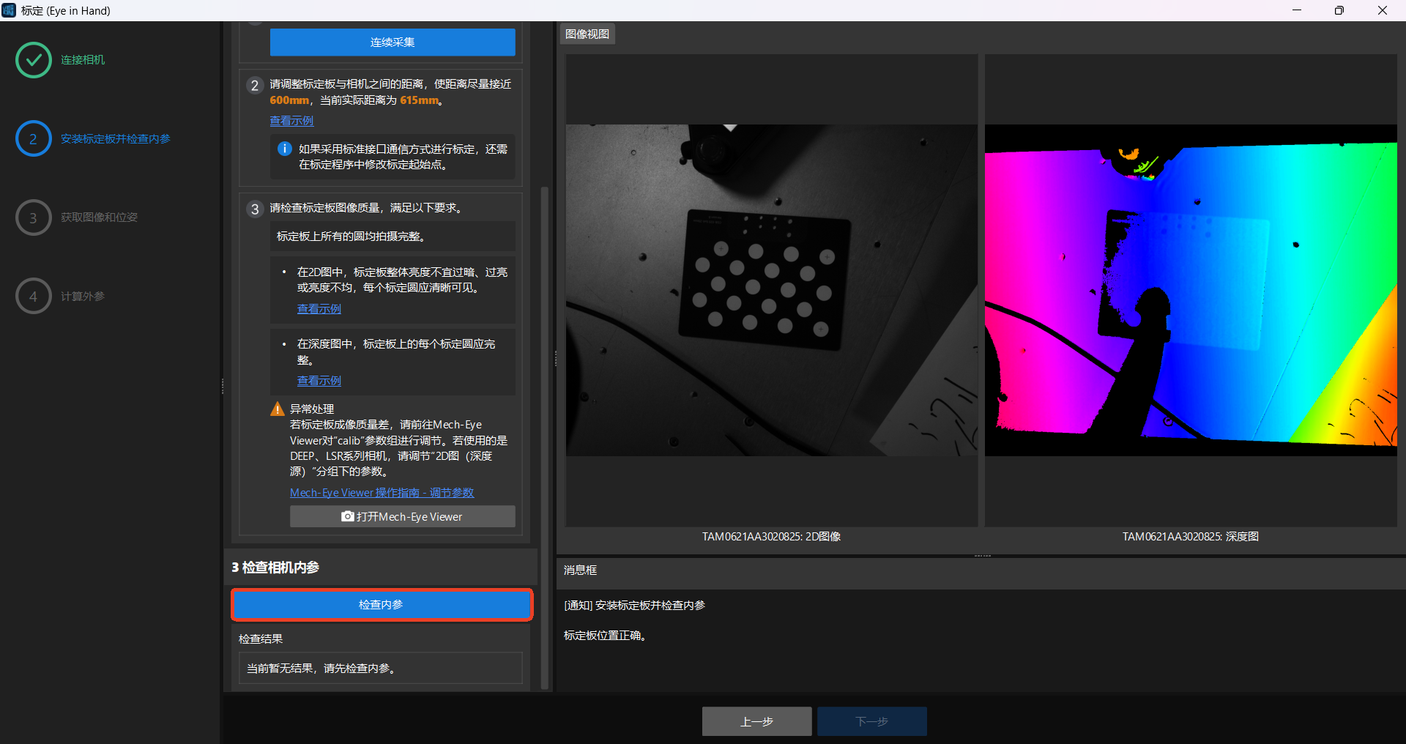Open 查看示例 link under distance instruction
The height and width of the screenshot is (744, 1406).
[291, 121]
